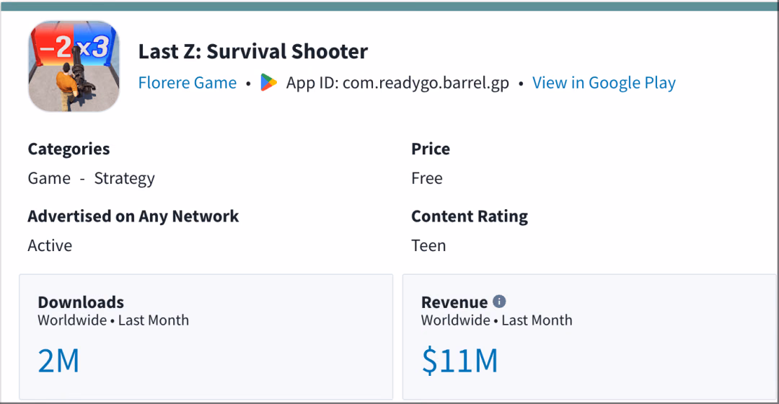Open the $11M revenue figure
Viewport: 779px width, 404px height.
click(459, 361)
